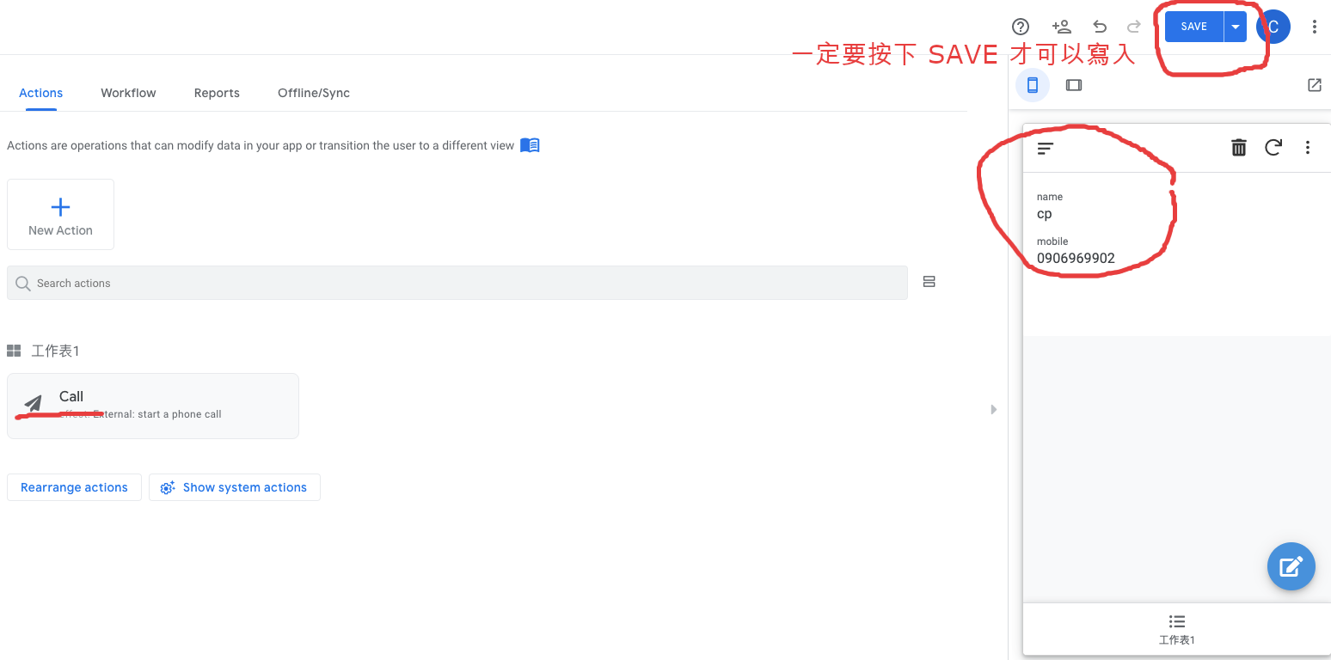
Task: Open the Offline/Sync tab
Action: click(314, 93)
